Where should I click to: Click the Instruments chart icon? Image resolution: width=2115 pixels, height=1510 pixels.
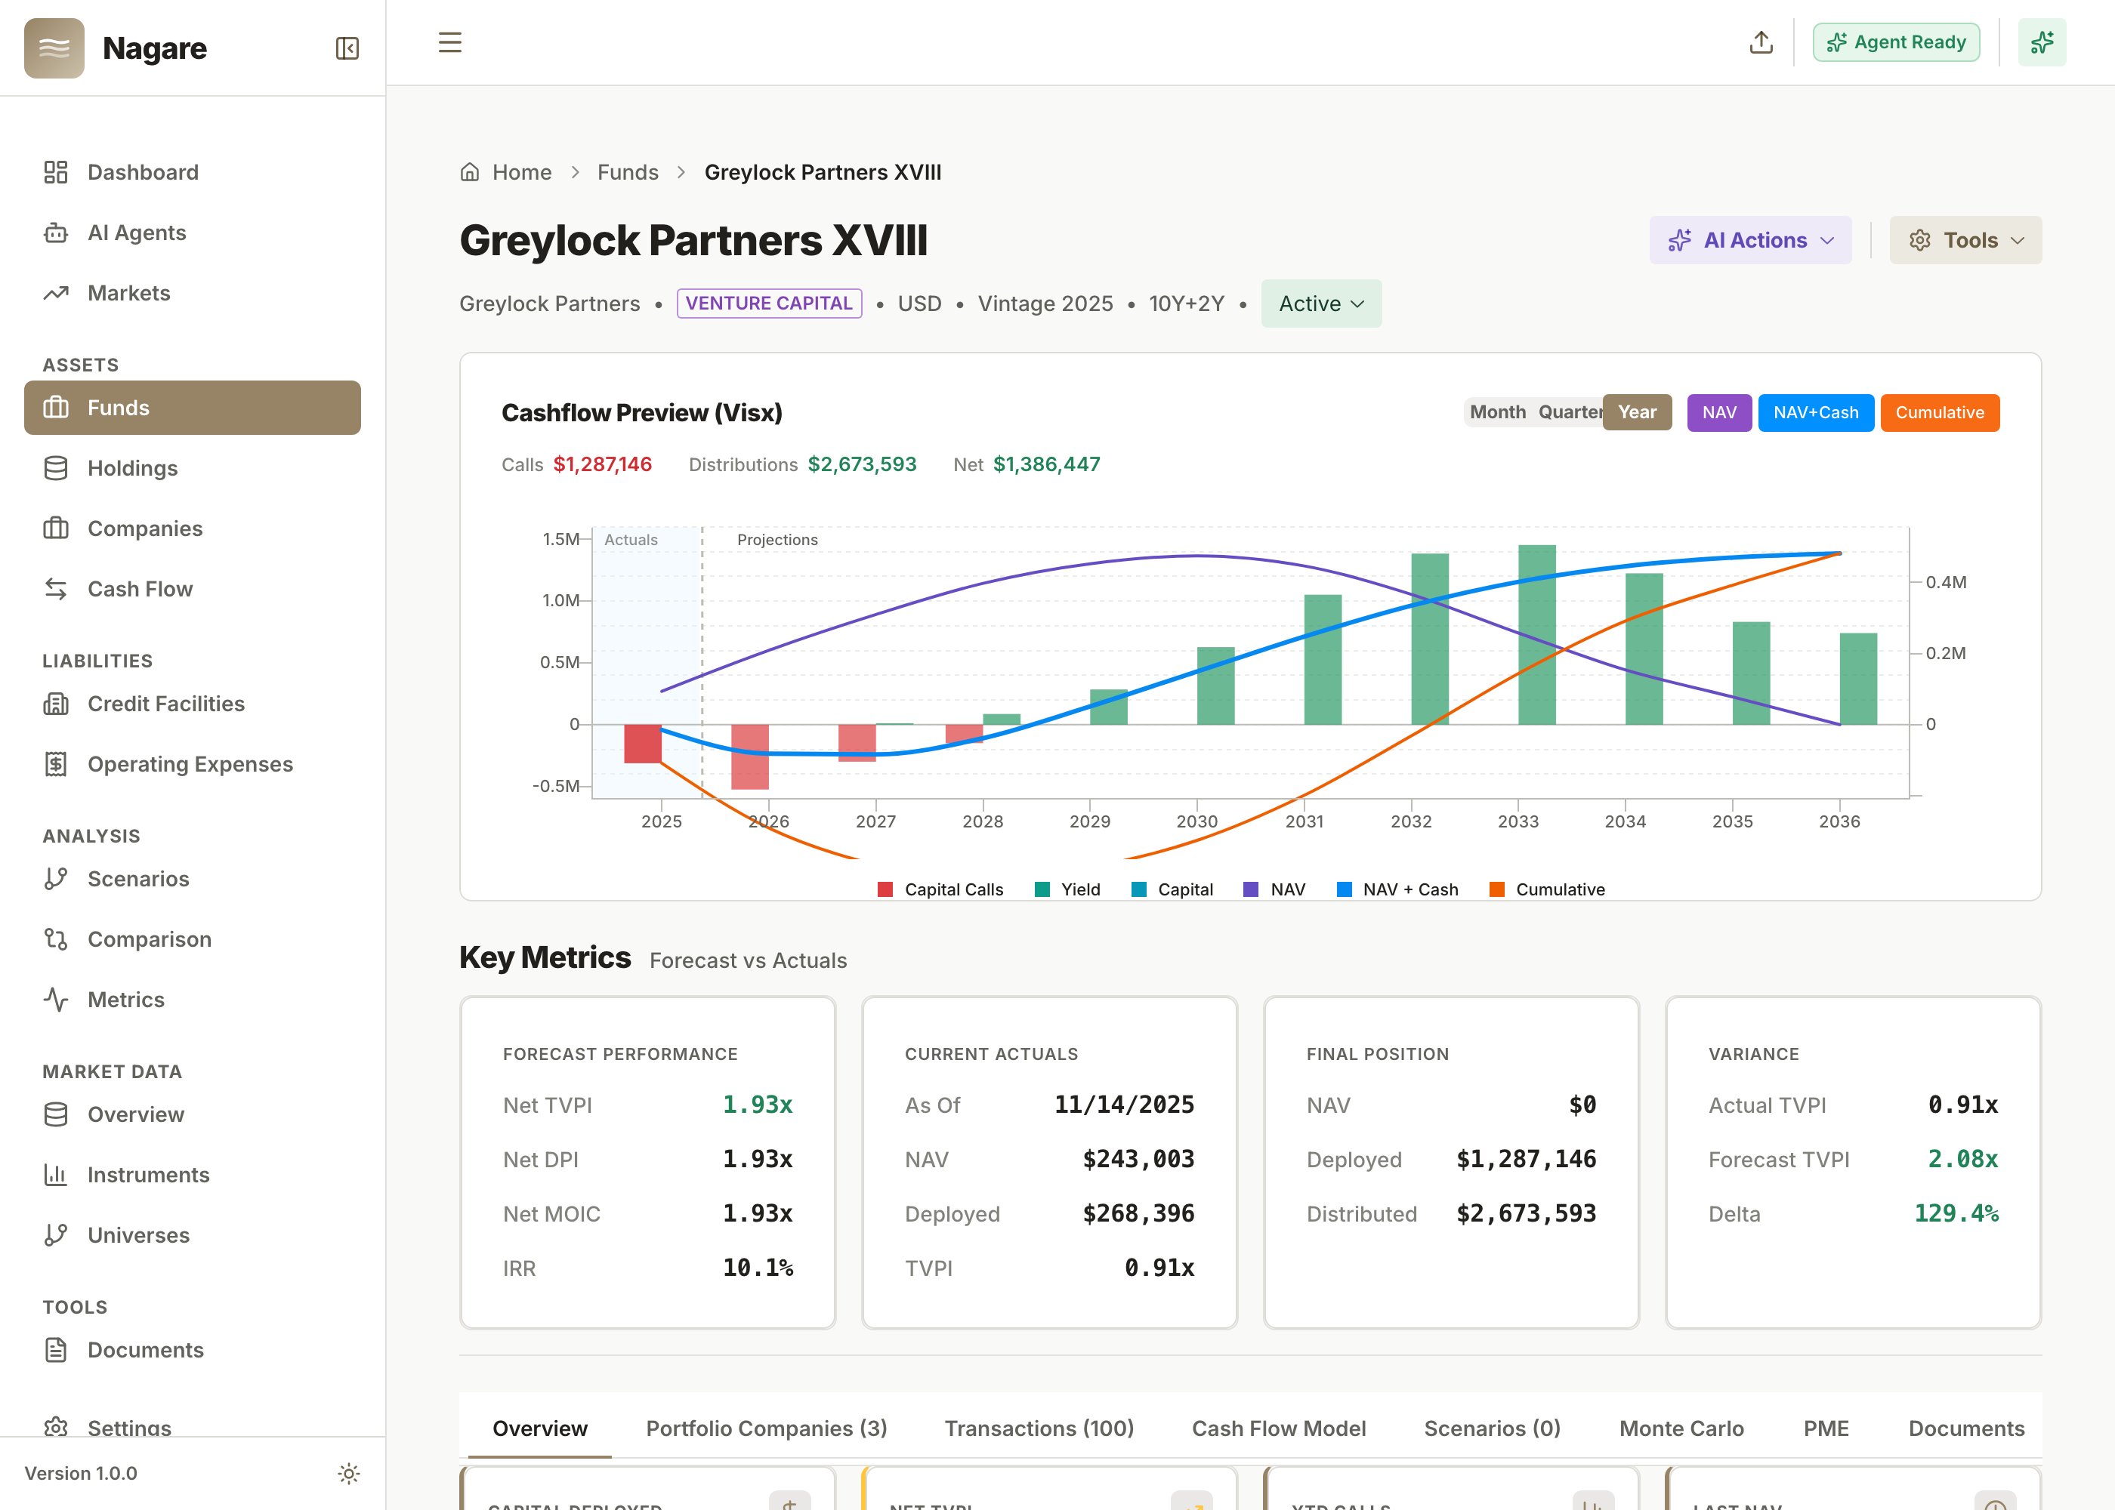[x=56, y=1174]
